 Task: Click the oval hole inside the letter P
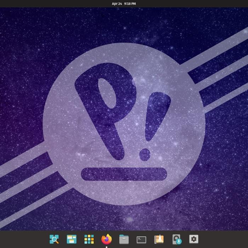(107, 93)
